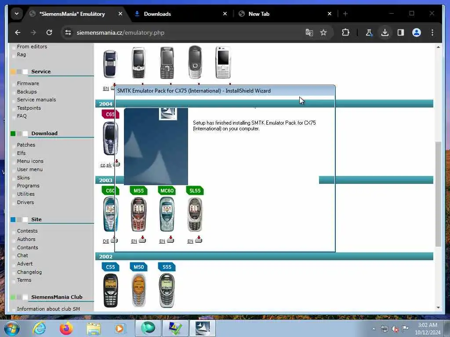Click the page vertical scrollbar thumb
The image size is (450, 337).
pos(438,194)
